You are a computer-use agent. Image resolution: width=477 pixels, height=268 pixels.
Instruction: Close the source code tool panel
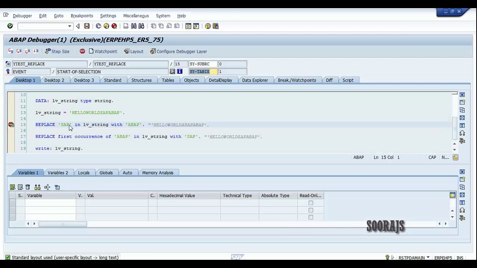(x=462, y=95)
